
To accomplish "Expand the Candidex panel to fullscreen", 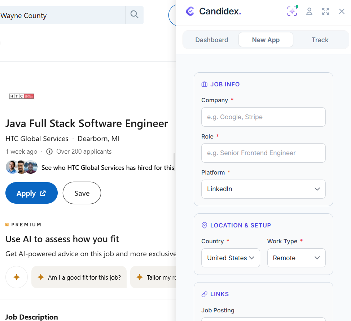I will [325, 12].
